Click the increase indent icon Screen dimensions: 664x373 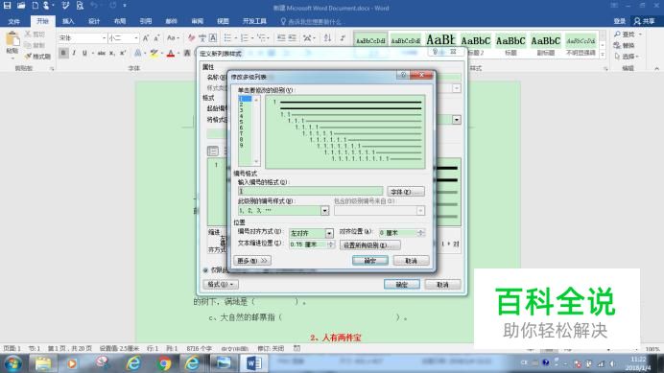tap(293, 38)
